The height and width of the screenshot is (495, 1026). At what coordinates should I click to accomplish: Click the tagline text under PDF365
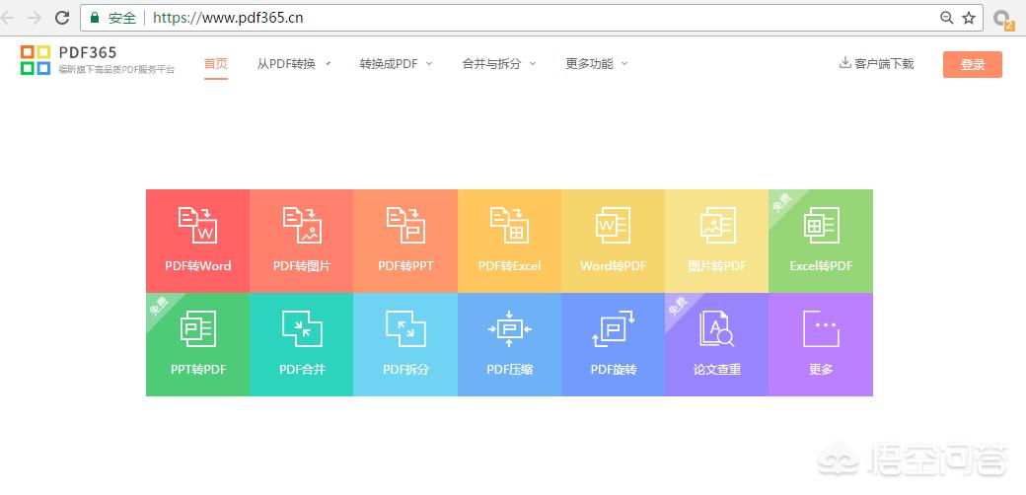coord(116,70)
